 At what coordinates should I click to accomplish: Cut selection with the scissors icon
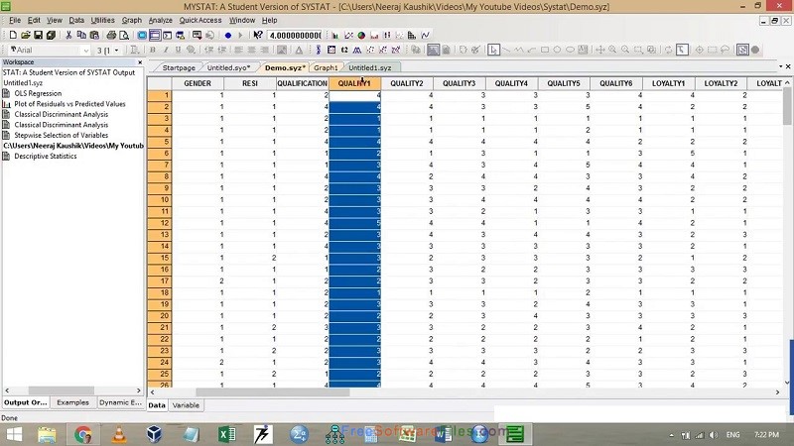pyautogui.click(x=68, y=35)
